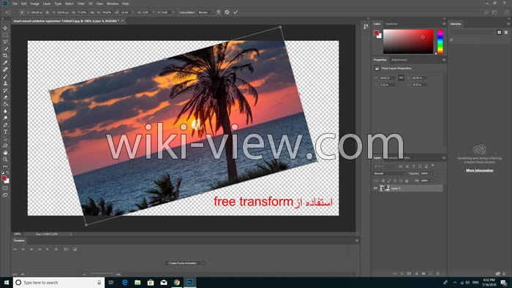The image size is (512, 288).
Task: Select the Paint Bucket tool
Action: (5, 104)
